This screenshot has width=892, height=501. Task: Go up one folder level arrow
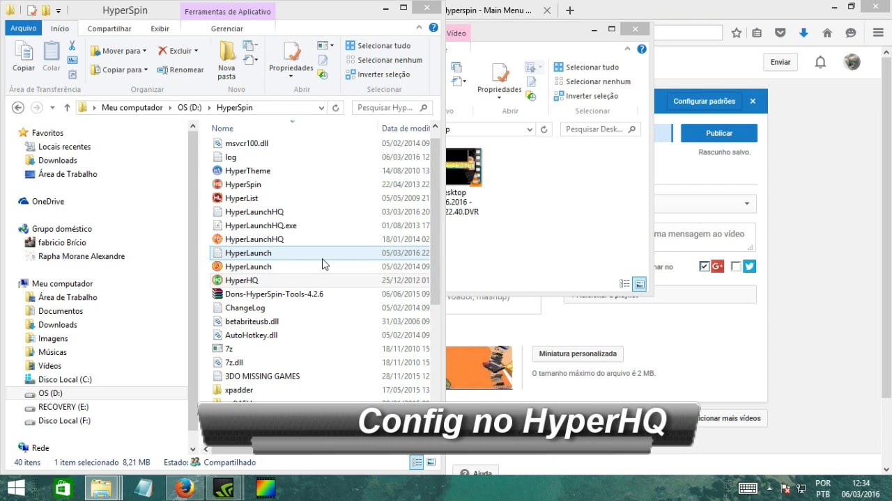(x=67, y=108)
